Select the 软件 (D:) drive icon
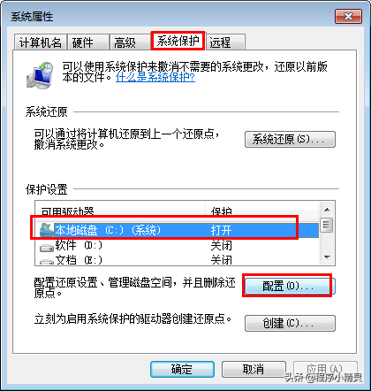This screenshot has height=391, width=371. 47,247
